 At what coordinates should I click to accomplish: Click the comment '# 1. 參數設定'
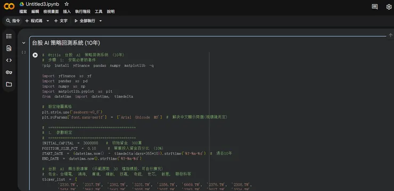point(58,133)
